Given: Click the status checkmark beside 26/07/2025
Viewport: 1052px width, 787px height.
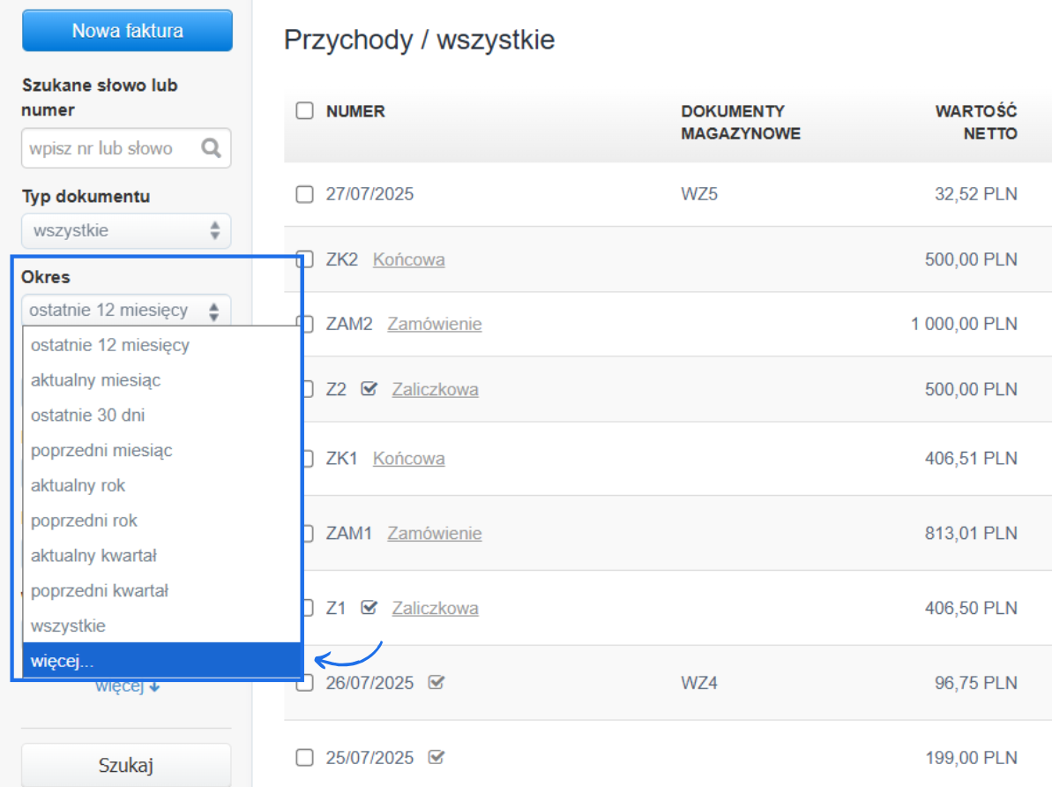Looking at the screenshot, I should coord(435,681).
